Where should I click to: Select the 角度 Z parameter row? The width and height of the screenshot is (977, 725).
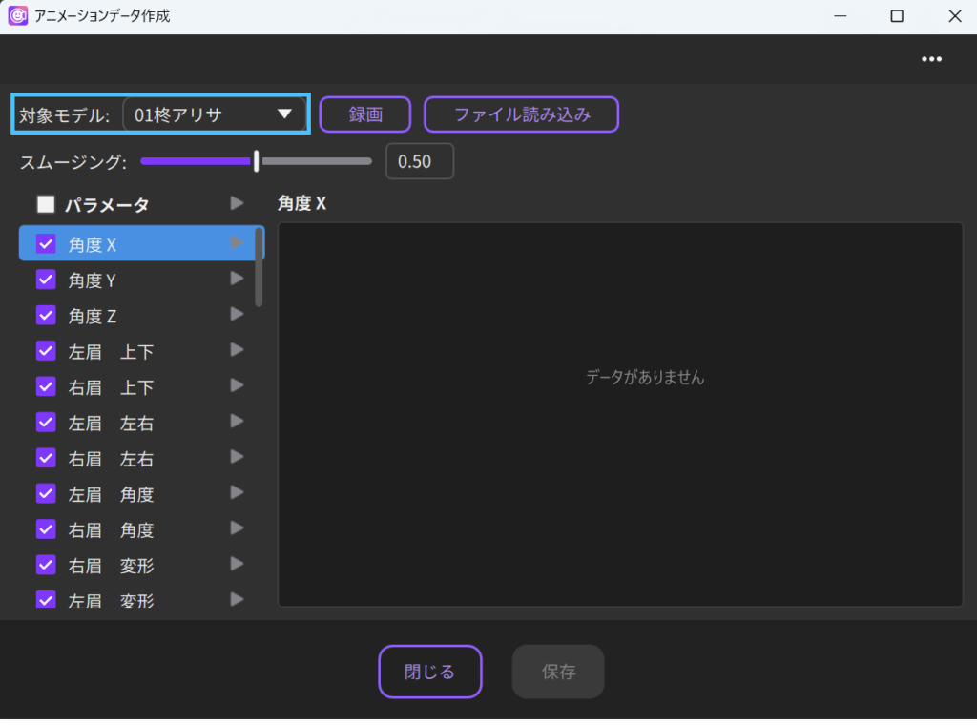(134, 316)
